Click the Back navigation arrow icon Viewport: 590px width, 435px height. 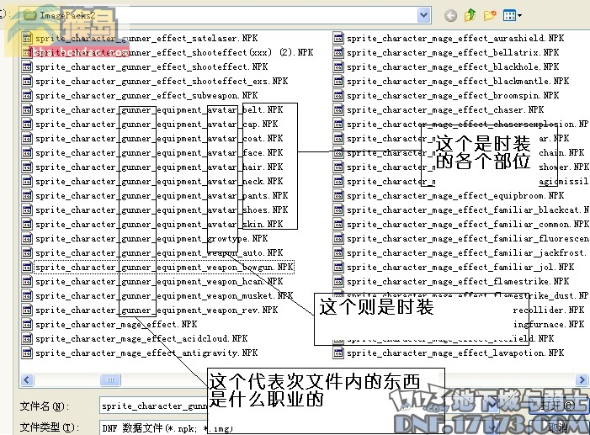tap(450, 15)
